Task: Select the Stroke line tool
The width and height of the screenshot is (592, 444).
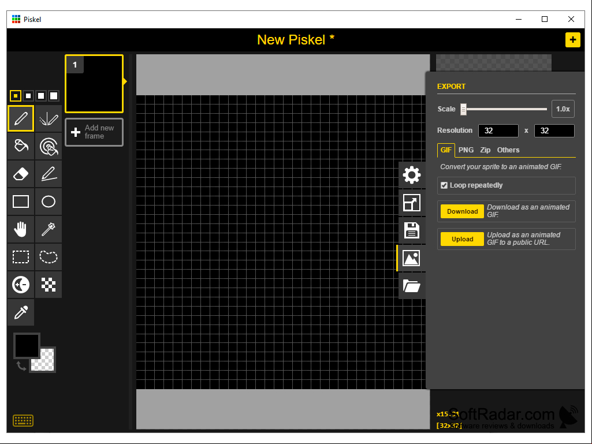Action: [x=49, y=174]
